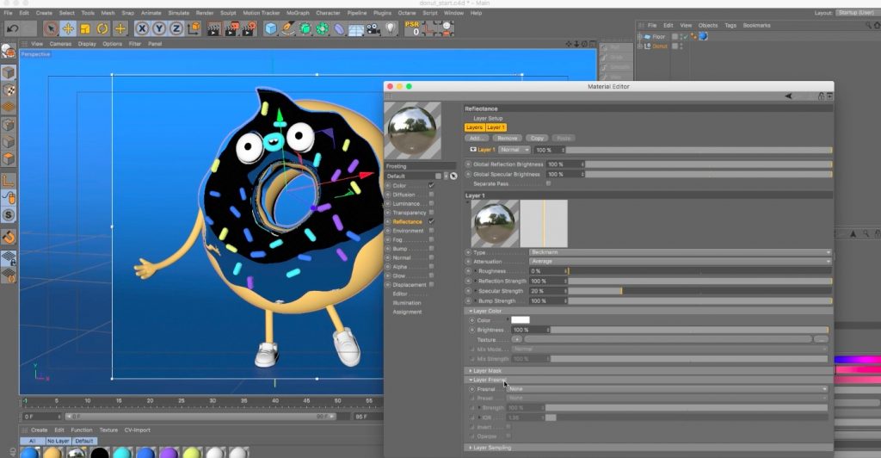Expand the Layer Mask section
881x458 pixels.
click(487, 370)
